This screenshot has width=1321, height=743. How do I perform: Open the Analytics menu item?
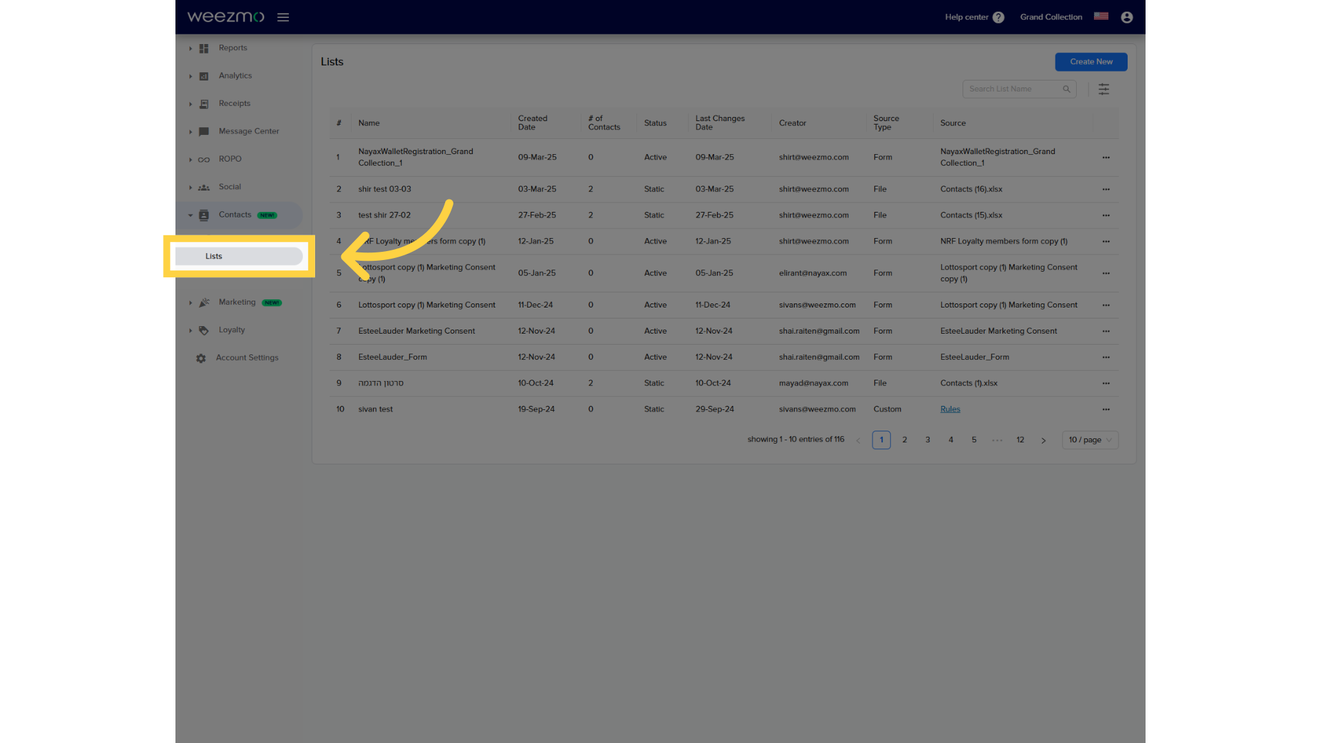[x=235, y=76]
